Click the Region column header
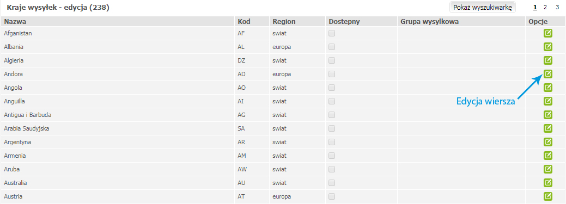566x204 pixels. (284, 22)
